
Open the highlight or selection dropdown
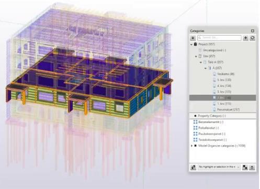click(219, 167)
